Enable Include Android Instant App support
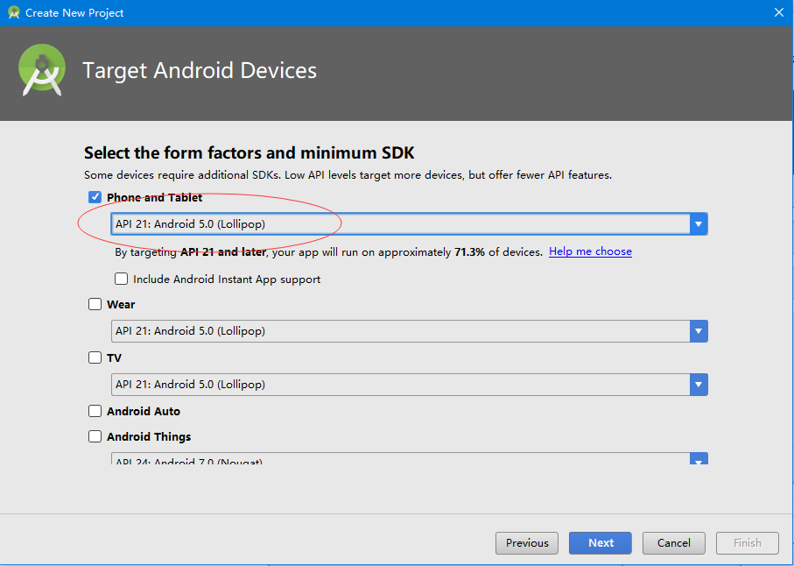The height and width of the screenshot is (566, 794). click(x=122, y=279)
